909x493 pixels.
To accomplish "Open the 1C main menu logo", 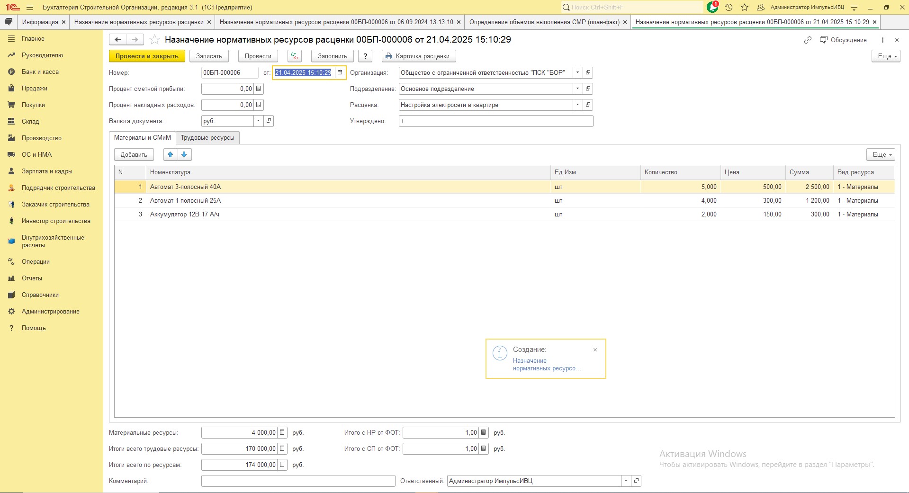I will coord(12,7).
